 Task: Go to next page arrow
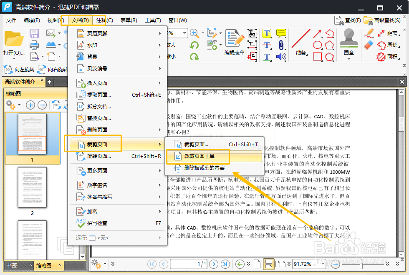pos(214,264)
